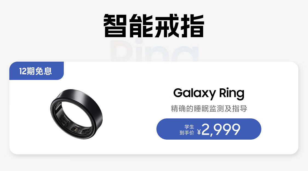Click the faded Ring watermark text
The width and height of the screenshot is (308, 171).
pyautogui.click(x=154, y=50)
